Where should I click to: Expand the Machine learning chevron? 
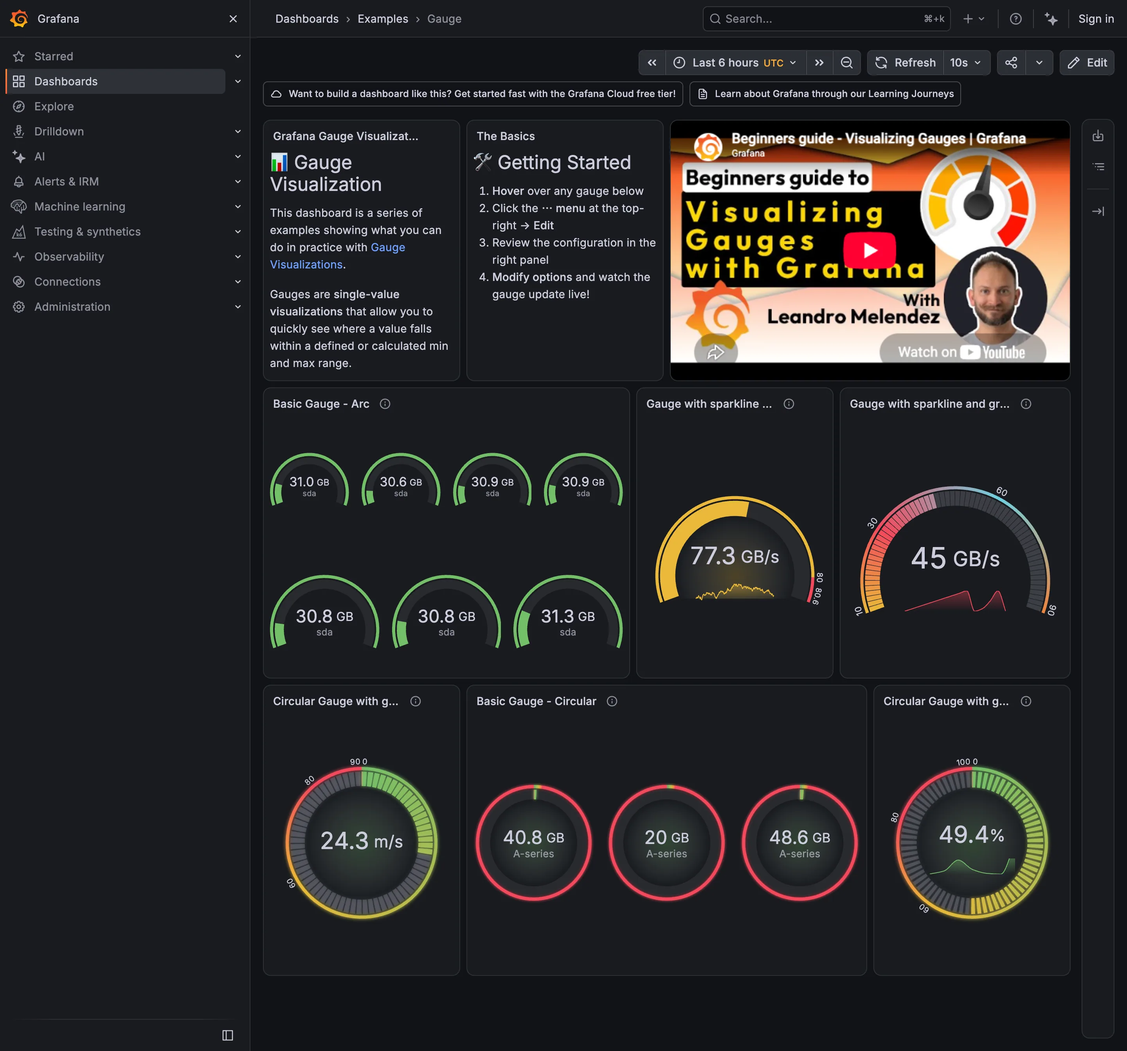(238, 206)
